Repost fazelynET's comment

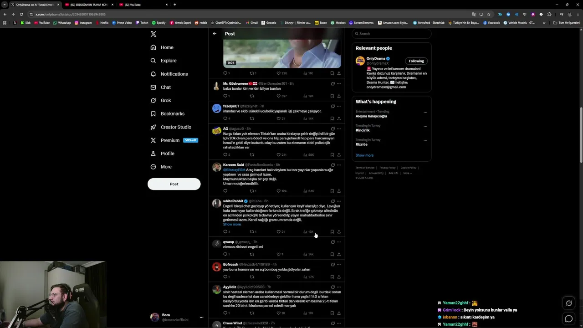point(252,118)
